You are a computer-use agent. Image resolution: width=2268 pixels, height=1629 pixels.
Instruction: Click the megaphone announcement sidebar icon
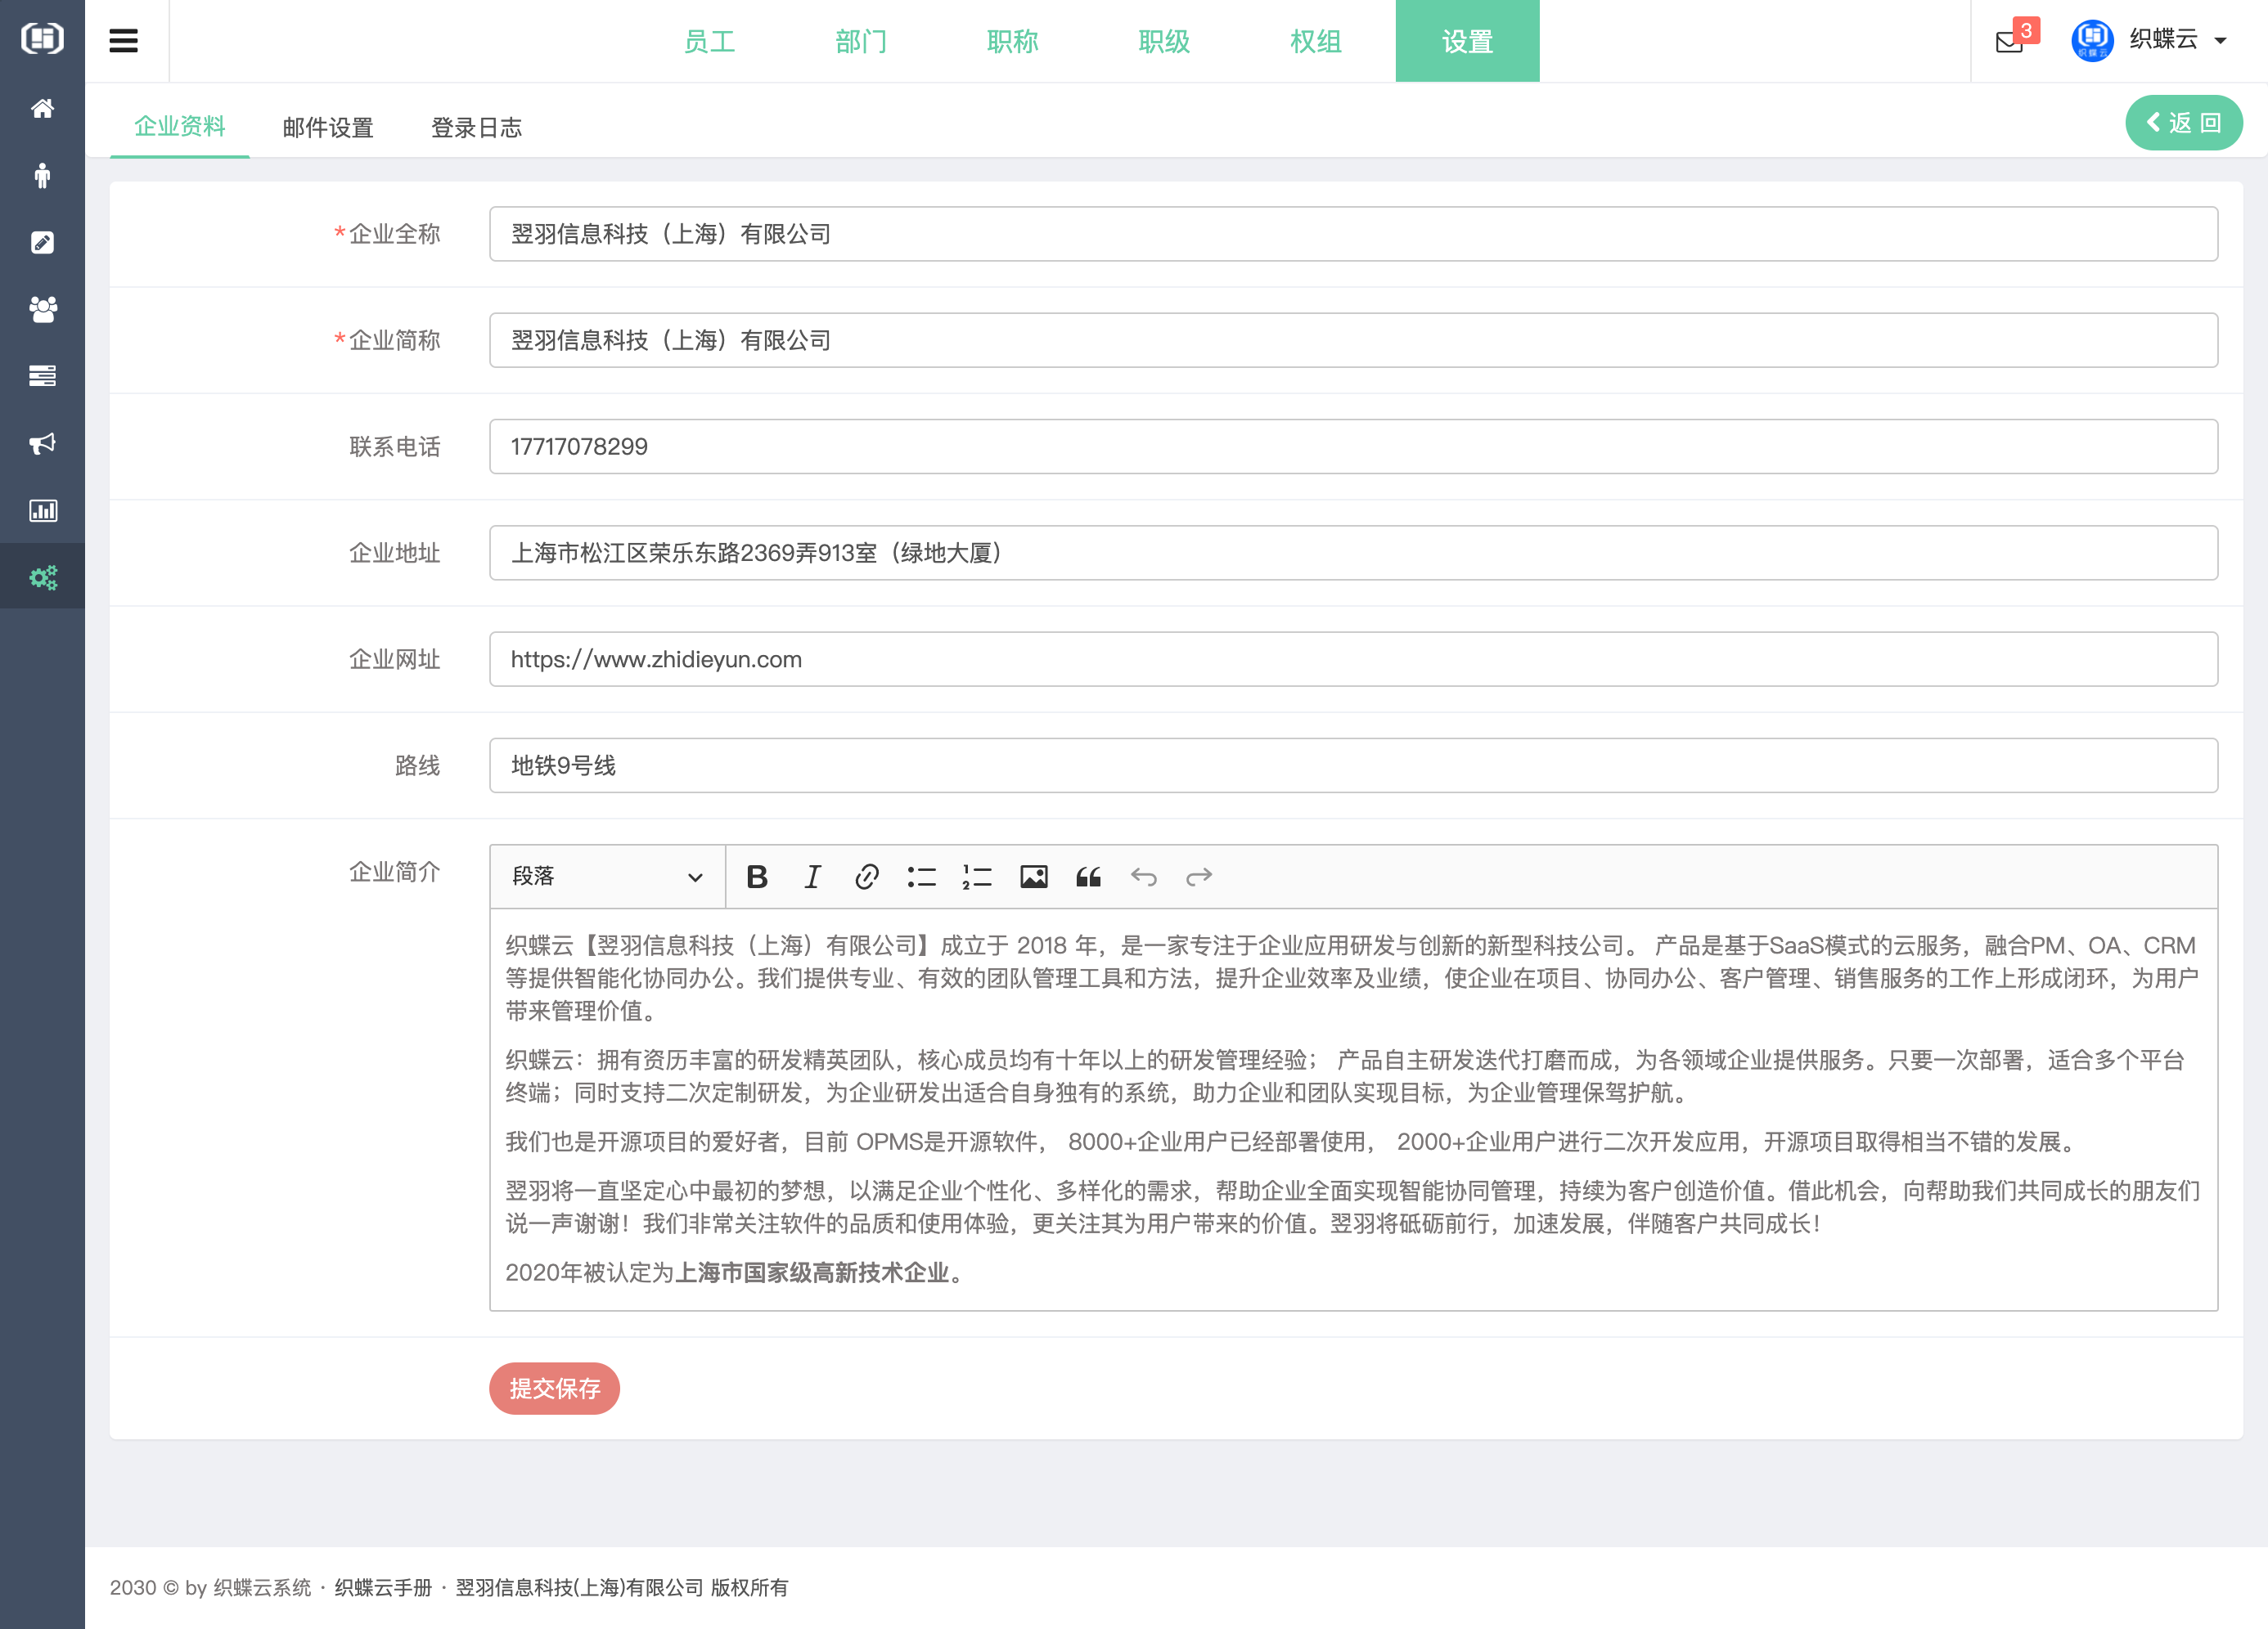coord(42,442)
